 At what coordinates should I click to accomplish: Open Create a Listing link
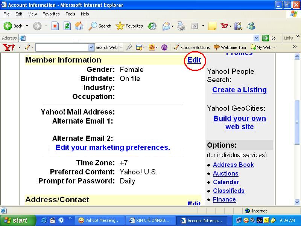pos(239,90)
